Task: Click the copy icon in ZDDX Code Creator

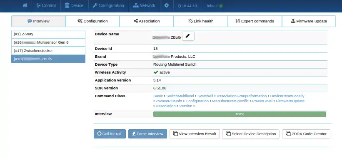Action: click(x=288, y=133)
